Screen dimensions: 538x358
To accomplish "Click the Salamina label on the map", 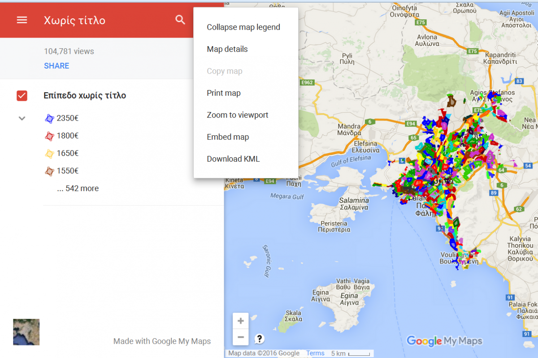I will pyautogui.click(x=354, y=204).
